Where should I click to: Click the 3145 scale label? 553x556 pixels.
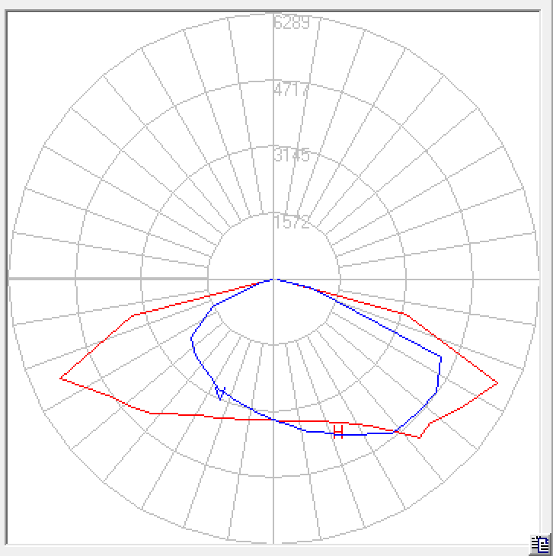(292, 156)
